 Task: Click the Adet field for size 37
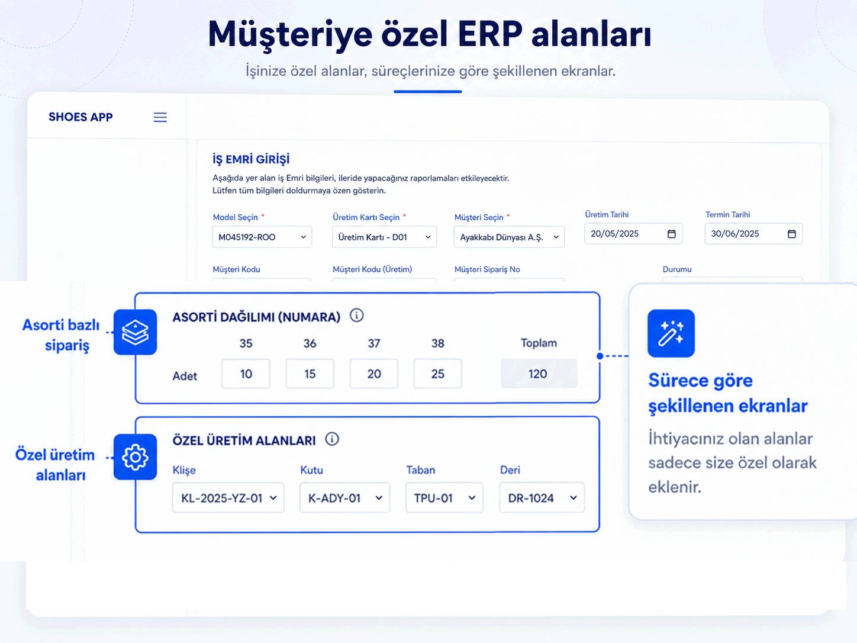click(x=373, y=374)
